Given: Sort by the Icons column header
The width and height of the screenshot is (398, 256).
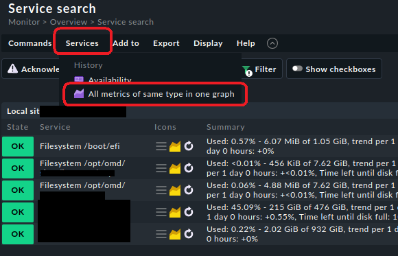Looking at the screenshot, I should pos(165,127).
